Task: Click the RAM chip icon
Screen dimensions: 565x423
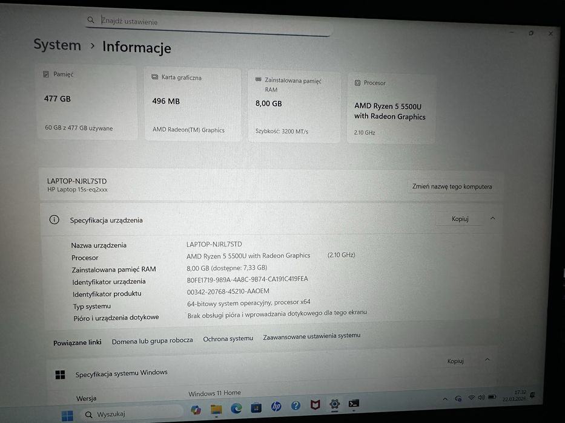Action: click(258, 79)
